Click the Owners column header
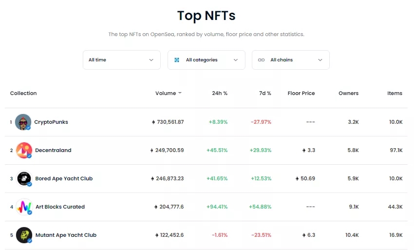This screenshot has height=250, width=414. click(348, 93)
